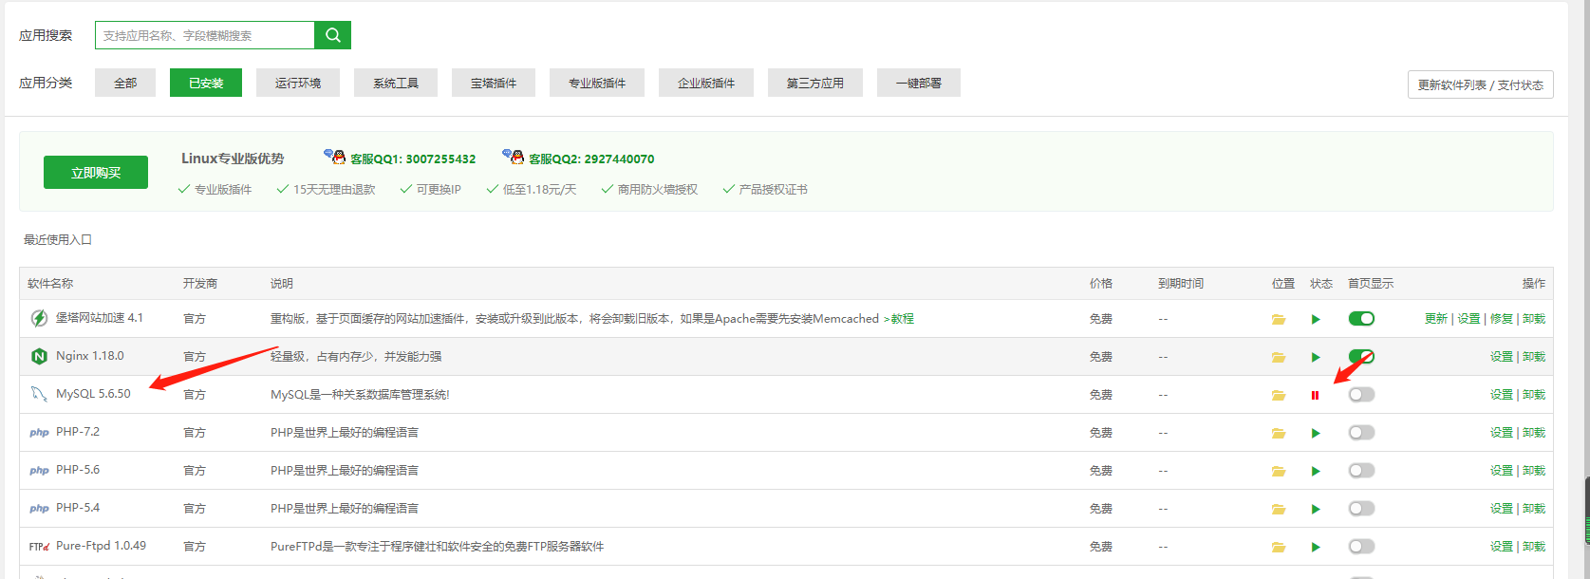Focus the 应用搜索 search input

click(204, 35)
